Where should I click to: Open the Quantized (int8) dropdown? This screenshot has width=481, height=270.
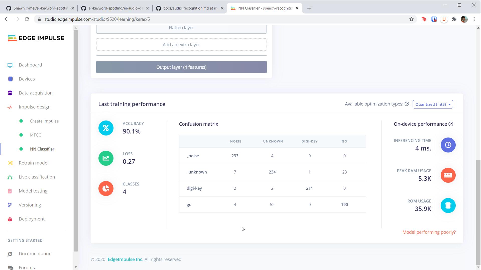[x=433, y=104]
